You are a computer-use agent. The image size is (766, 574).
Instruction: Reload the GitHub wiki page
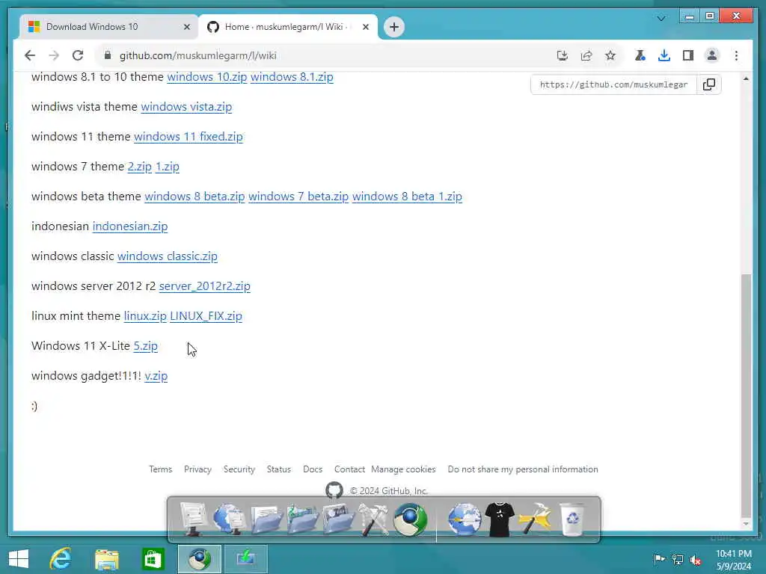[78, 55]
